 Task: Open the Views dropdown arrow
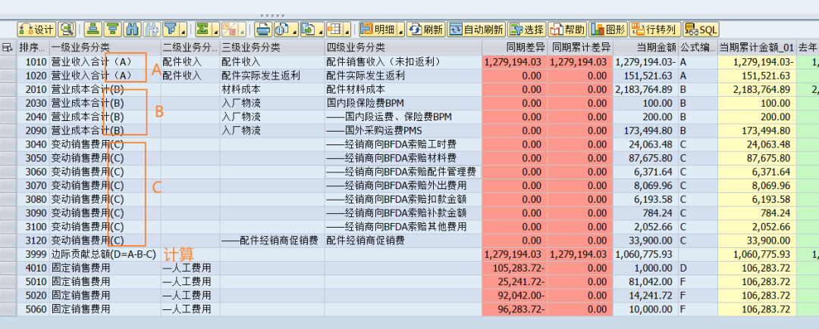coord(295,29)
